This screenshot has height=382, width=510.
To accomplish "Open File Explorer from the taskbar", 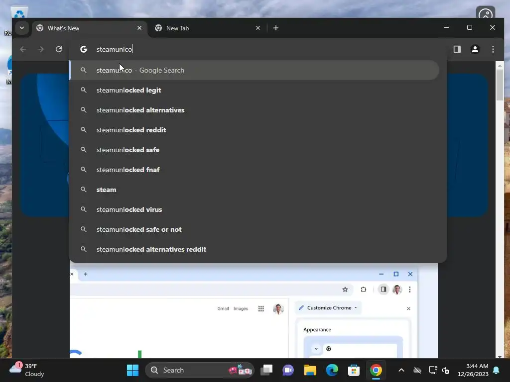I will pyautogui.click(x=310, y=370).
